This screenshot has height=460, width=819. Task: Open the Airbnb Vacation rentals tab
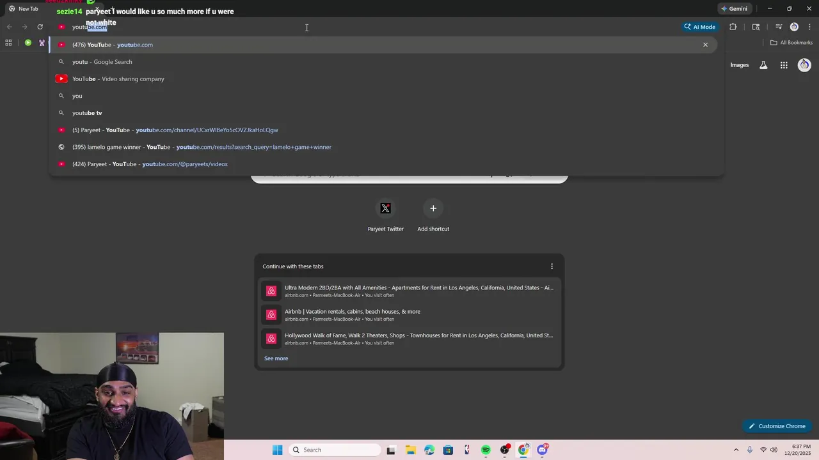[409, 315]
